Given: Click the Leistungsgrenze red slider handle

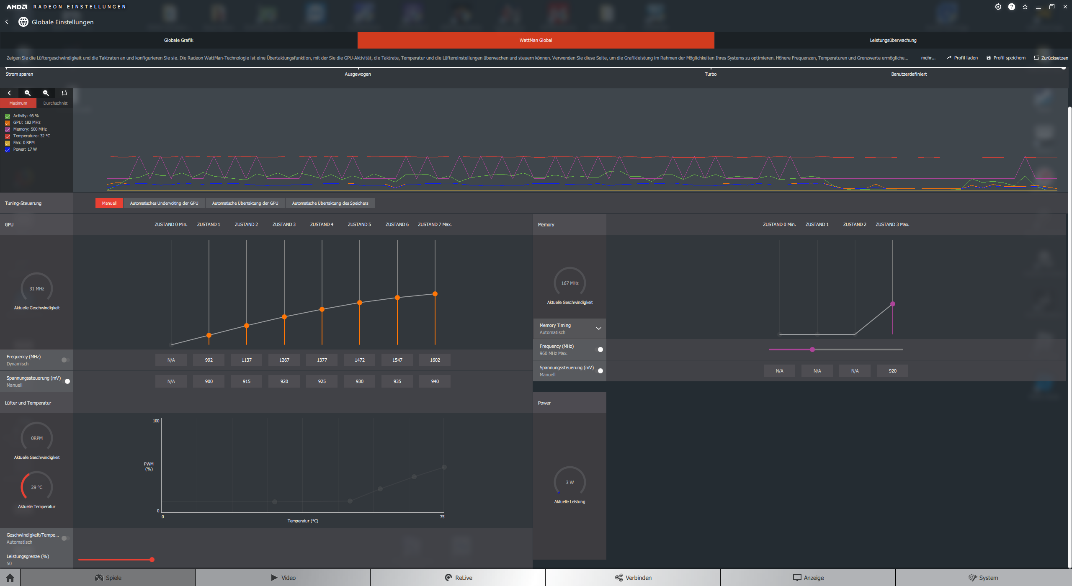Looking at the screenshot, I should click(152, 560).
